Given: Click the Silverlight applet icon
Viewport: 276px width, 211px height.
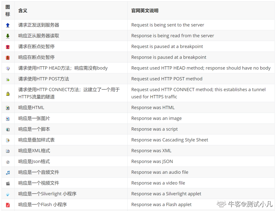Looking at the screenshot, I should pos(8,194).
